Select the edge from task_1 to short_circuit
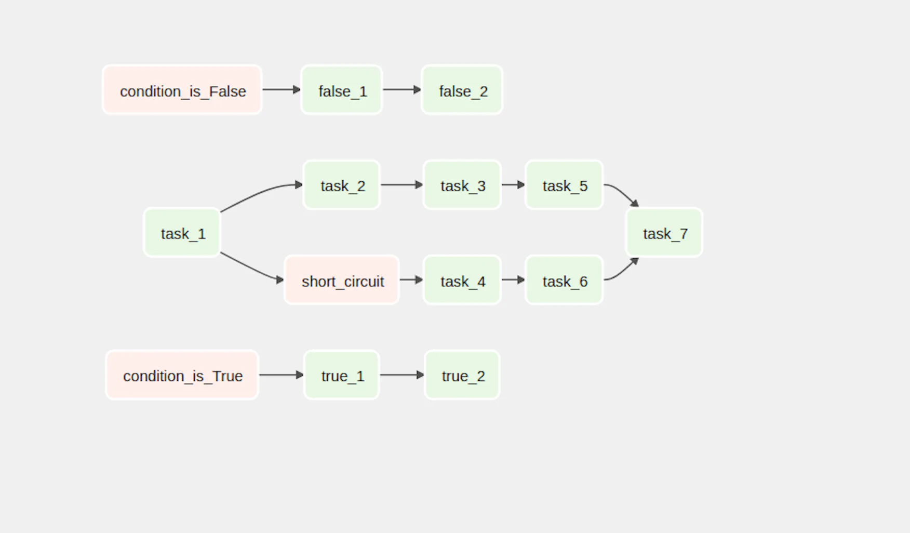 [251, 268]
